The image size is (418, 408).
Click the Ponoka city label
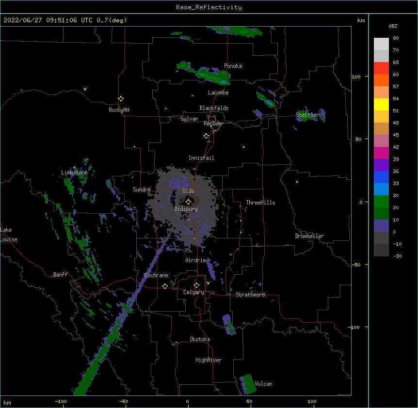pyautogui.click(x=233, y=66)
